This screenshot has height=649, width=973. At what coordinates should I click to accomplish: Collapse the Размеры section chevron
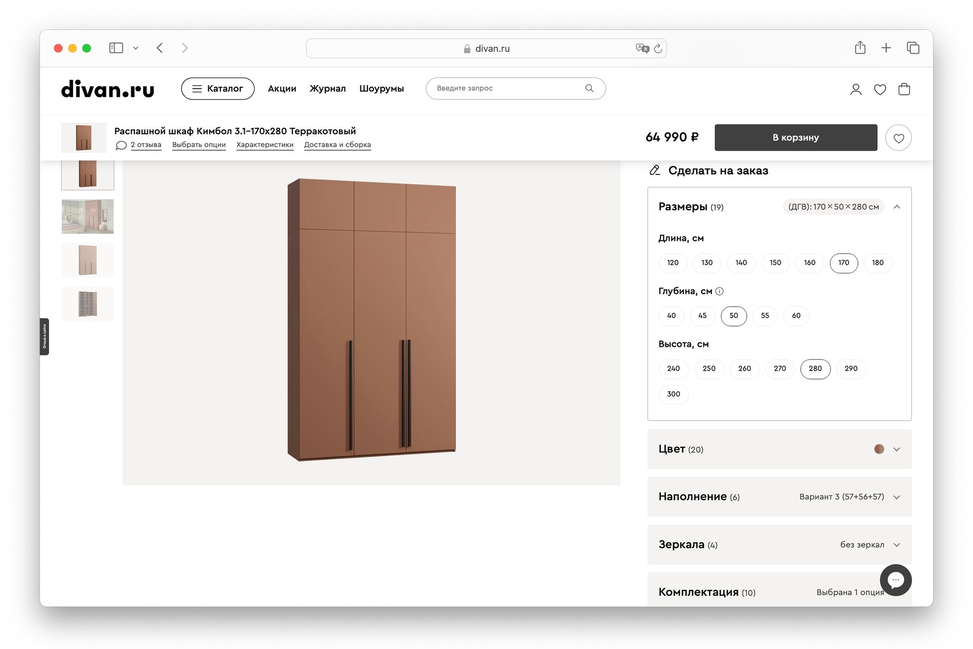coord(896,207)
